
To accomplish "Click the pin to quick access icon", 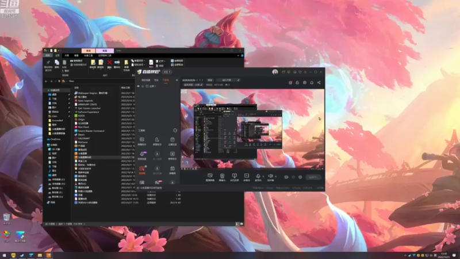I will click(48, 63).
